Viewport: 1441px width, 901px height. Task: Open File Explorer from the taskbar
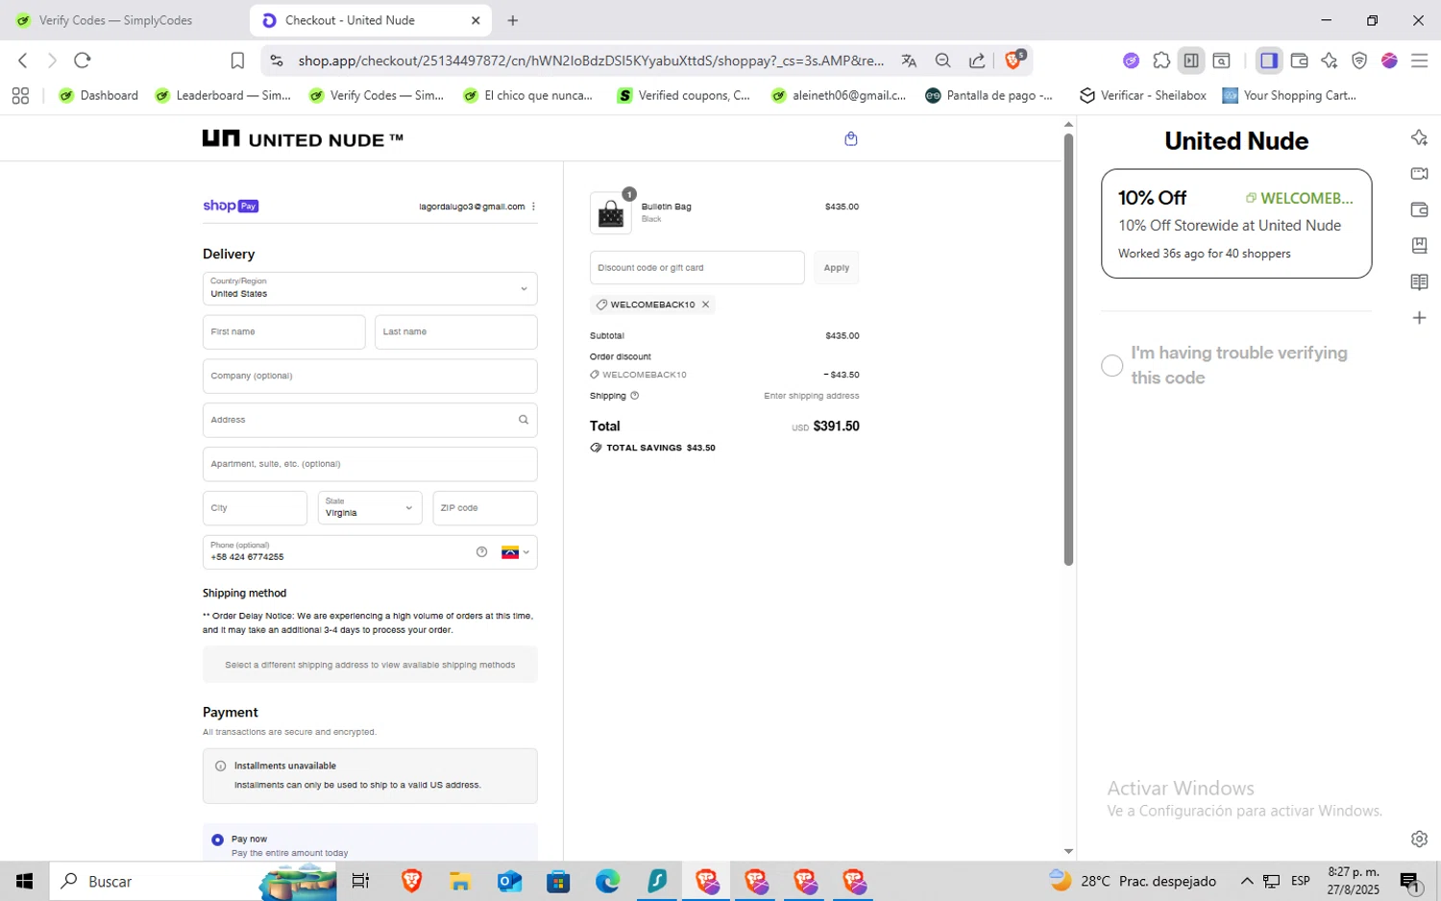tap(459, 881)
